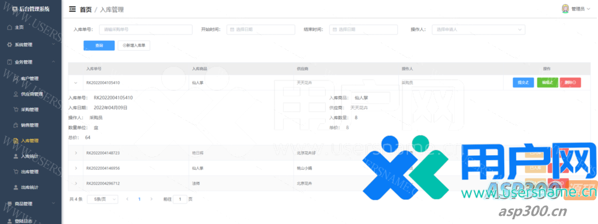Image resolution: width=598 pixels, height=224 pixels.
Task: Open 出库管理 in the sidebar
Action: 30,172
